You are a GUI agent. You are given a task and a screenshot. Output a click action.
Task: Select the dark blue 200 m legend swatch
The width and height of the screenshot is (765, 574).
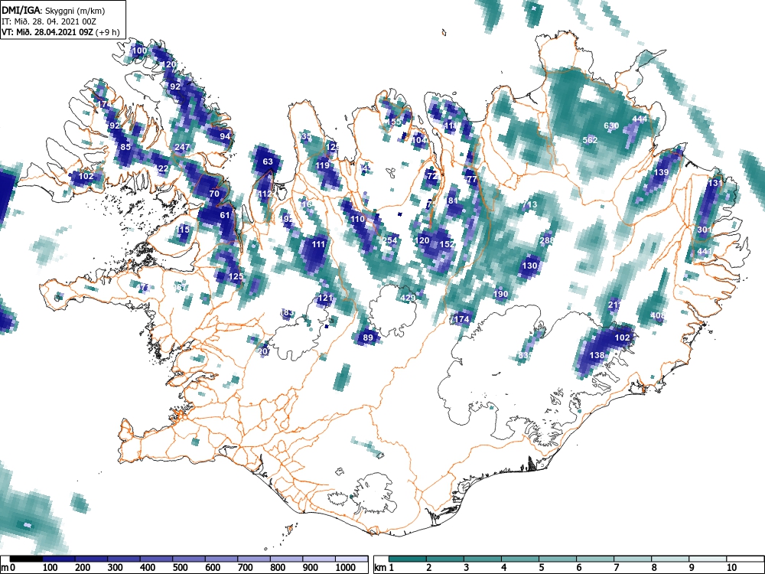(91, 559)
